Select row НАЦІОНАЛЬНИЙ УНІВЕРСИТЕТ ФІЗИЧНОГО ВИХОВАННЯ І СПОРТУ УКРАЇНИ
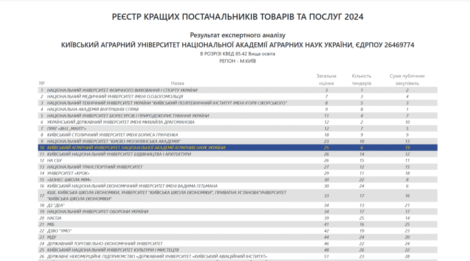 pos(238,90)
